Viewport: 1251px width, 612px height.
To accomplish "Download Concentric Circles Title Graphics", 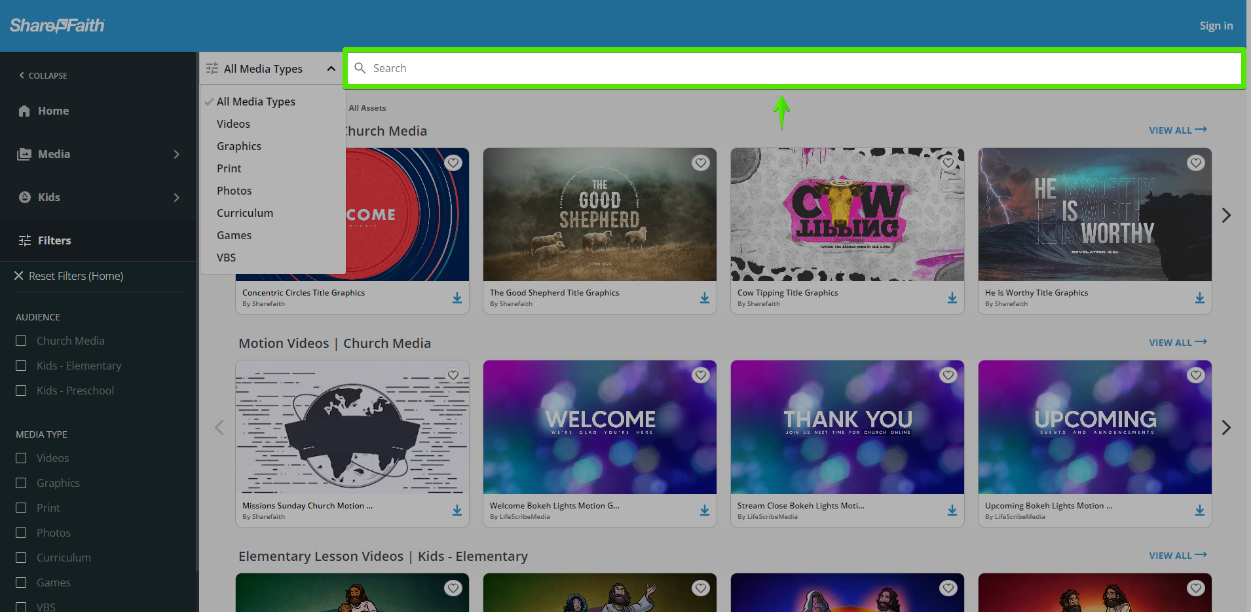I will (x=457, y=298).
